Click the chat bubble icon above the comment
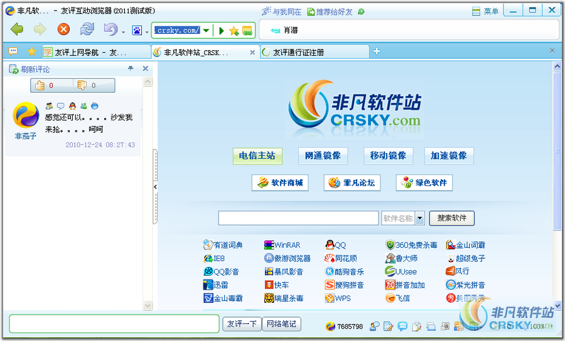565x341 pixels. click(60, 106)
